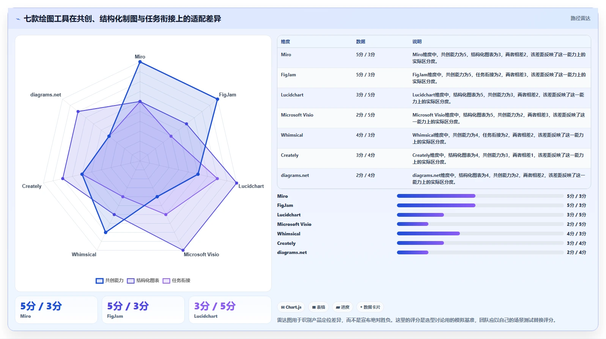The width and height of the screenshot is (606, 339).
Task: Click the Miro axis label on radar
Action: (140, 57)
